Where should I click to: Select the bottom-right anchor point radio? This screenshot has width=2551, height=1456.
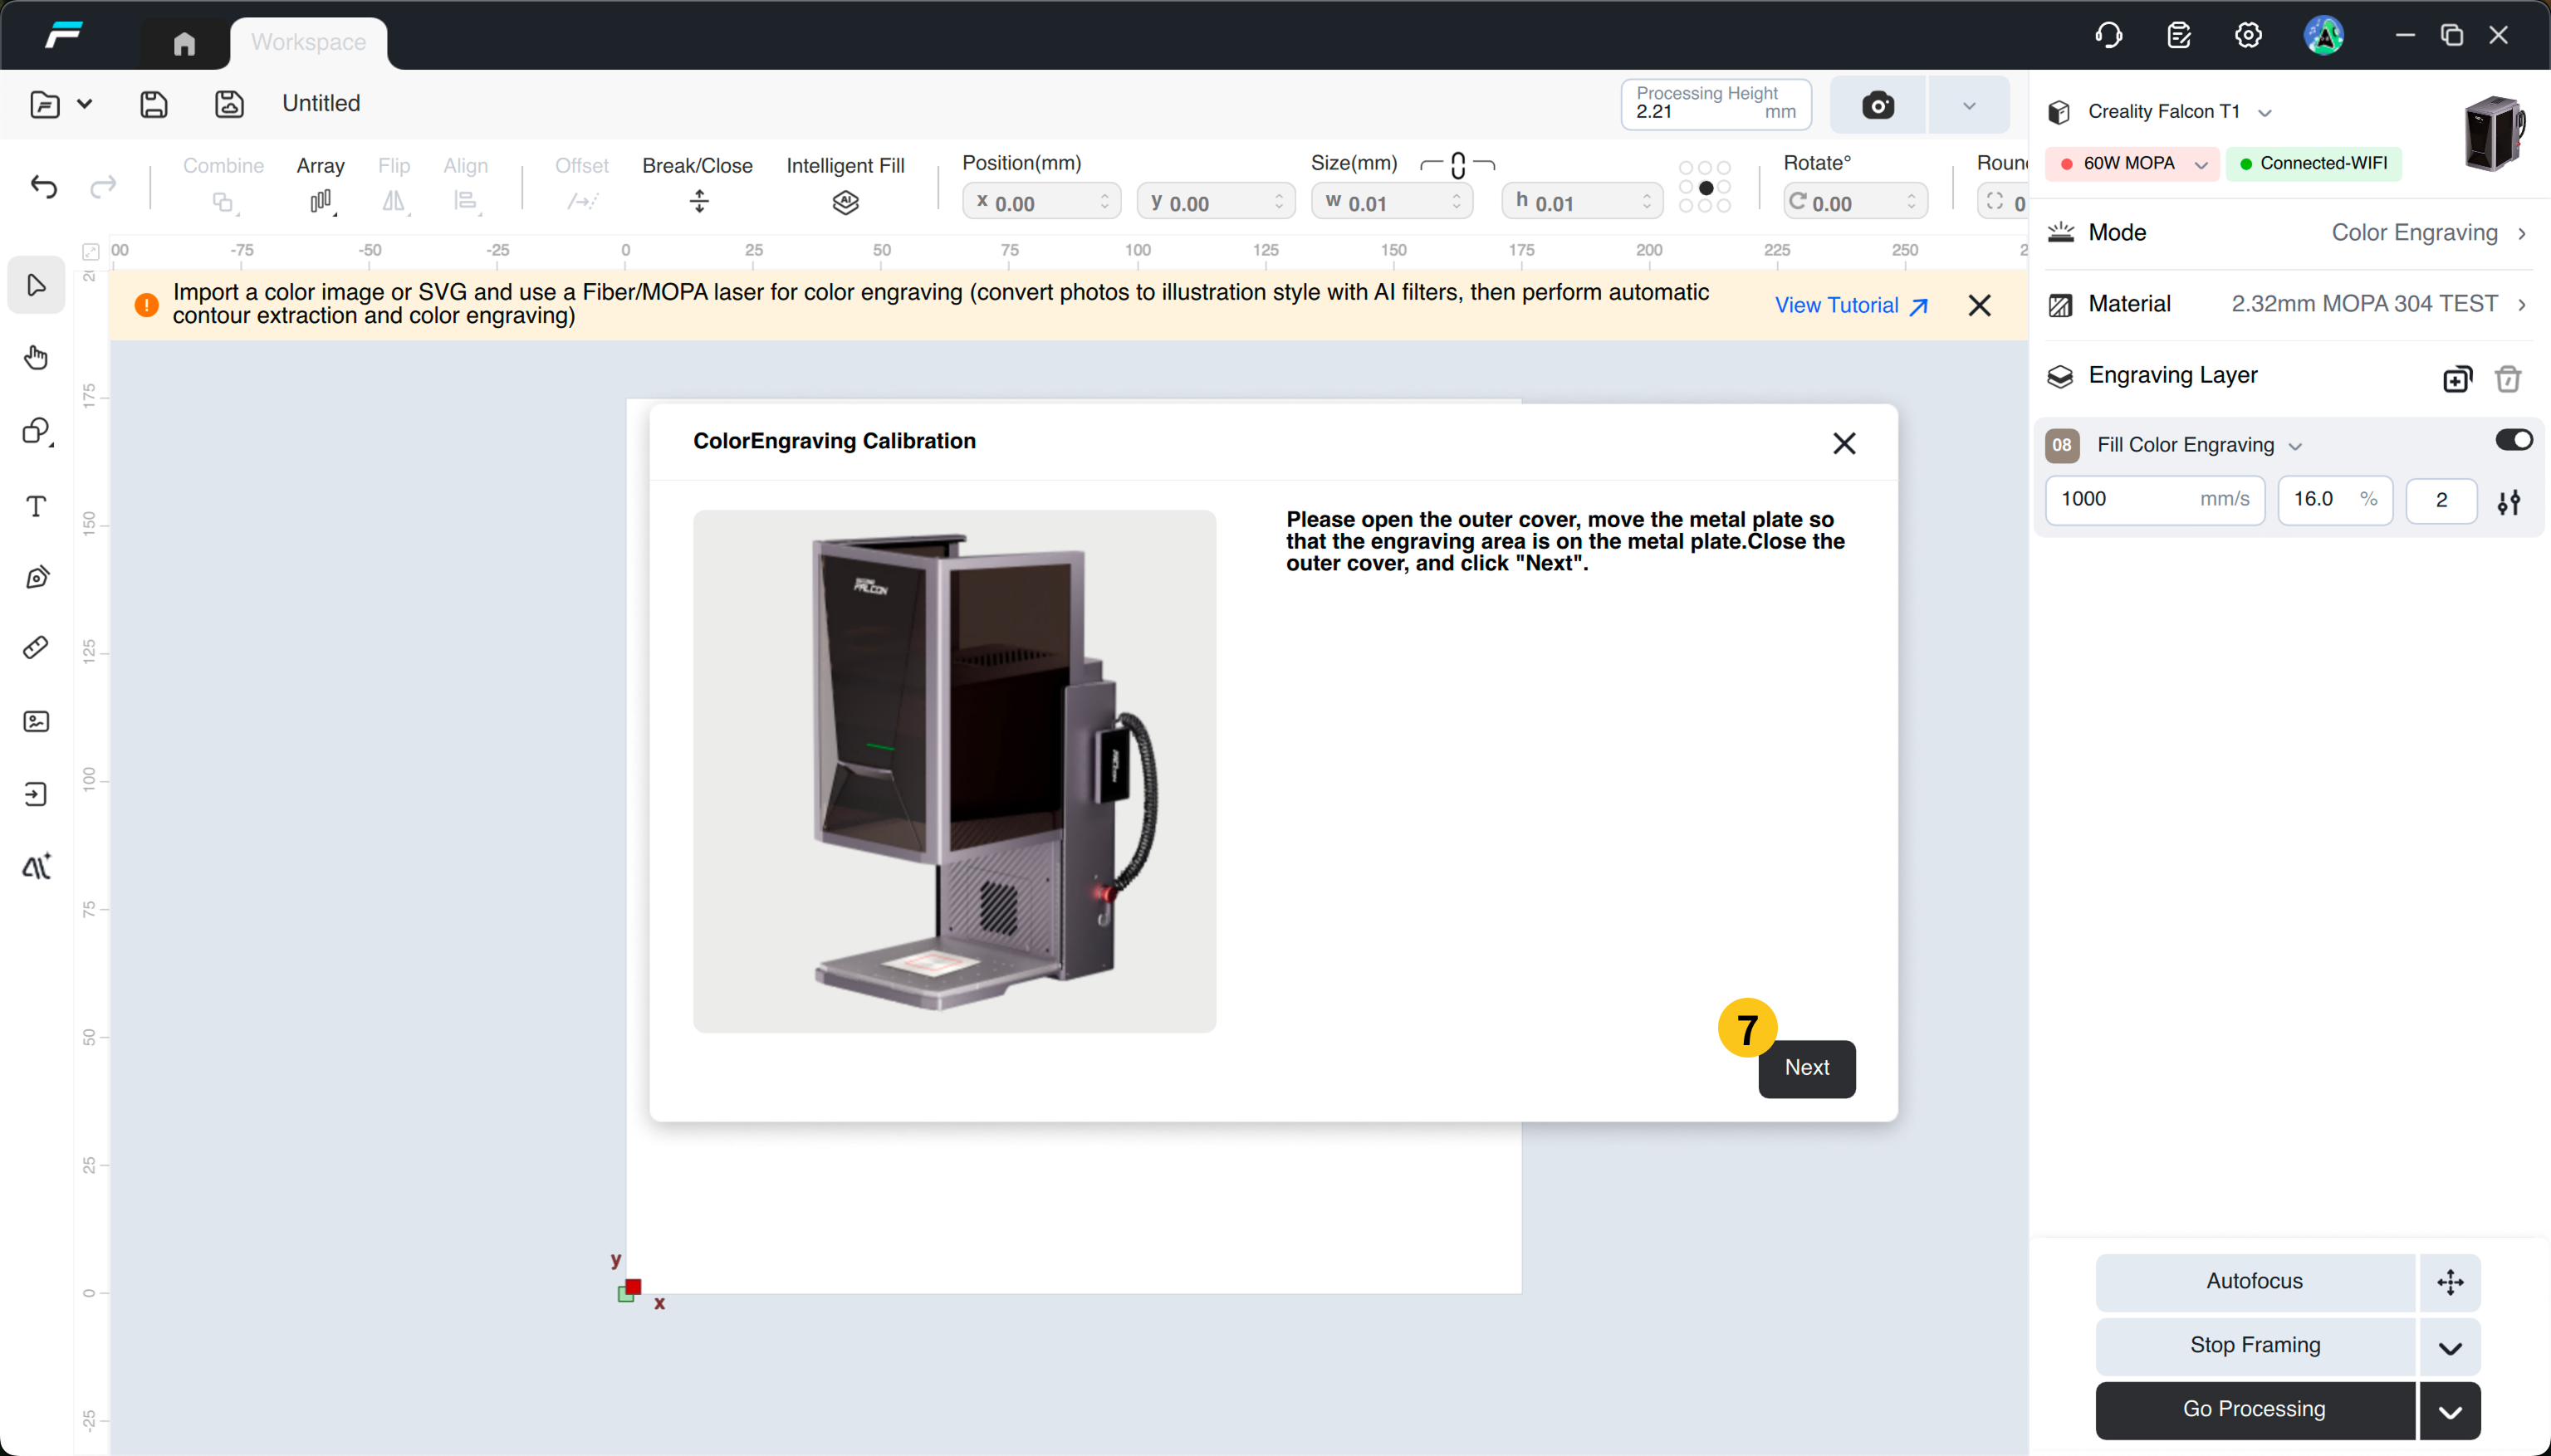pyautogui.click(x=1724, y=206)
